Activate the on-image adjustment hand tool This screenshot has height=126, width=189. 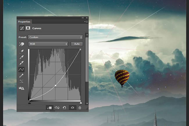coord(22,44)
